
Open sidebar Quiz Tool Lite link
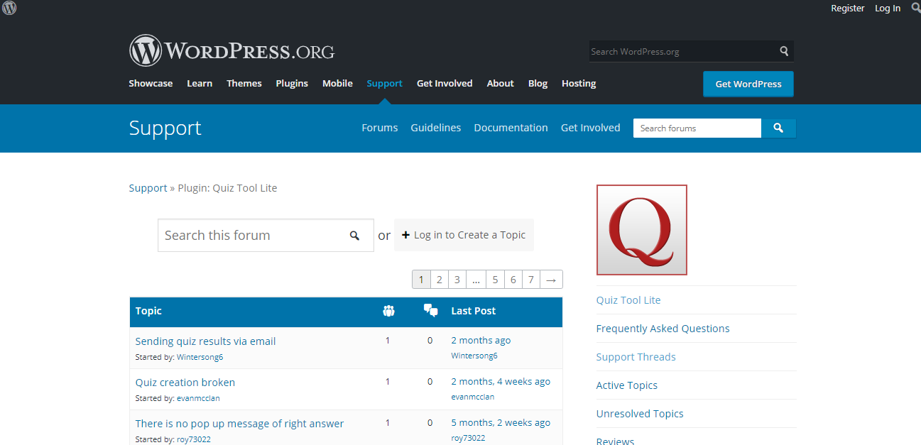click(x=628, y=300)
